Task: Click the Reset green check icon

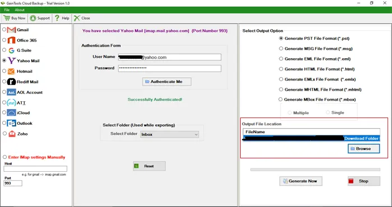Action: 136,166
